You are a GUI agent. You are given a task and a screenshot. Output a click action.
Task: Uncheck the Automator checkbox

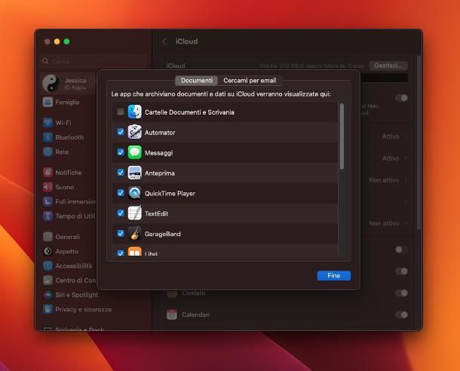coord(121,132)
